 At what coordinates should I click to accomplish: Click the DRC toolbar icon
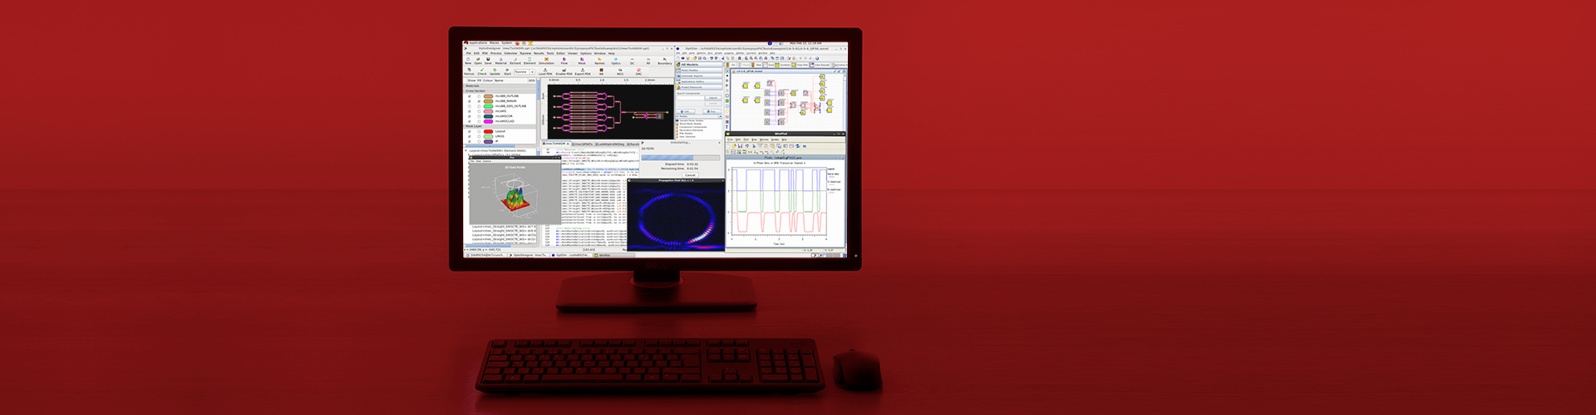coord(638,71)
